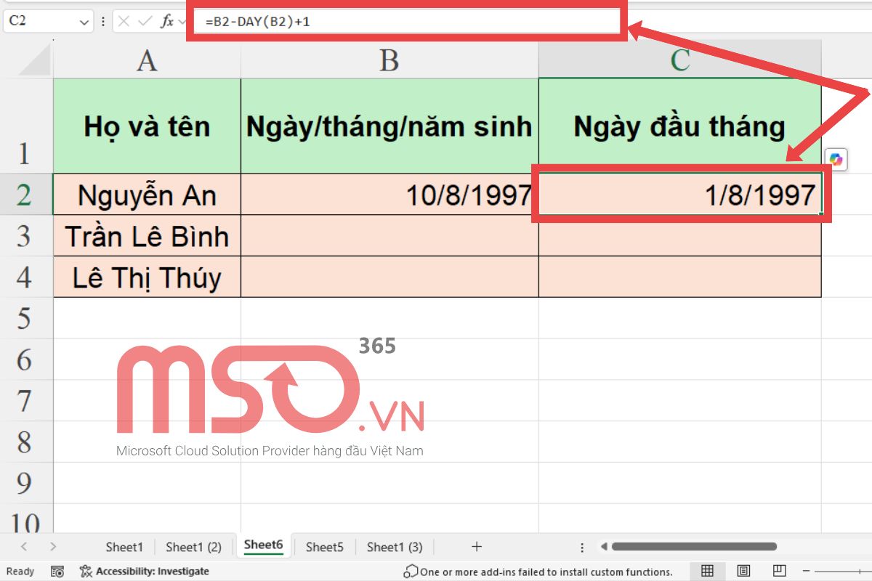Screen dimensions: 872x581
Task: Open Accessibility: Investigate in status bar
Action: point(144,572)
